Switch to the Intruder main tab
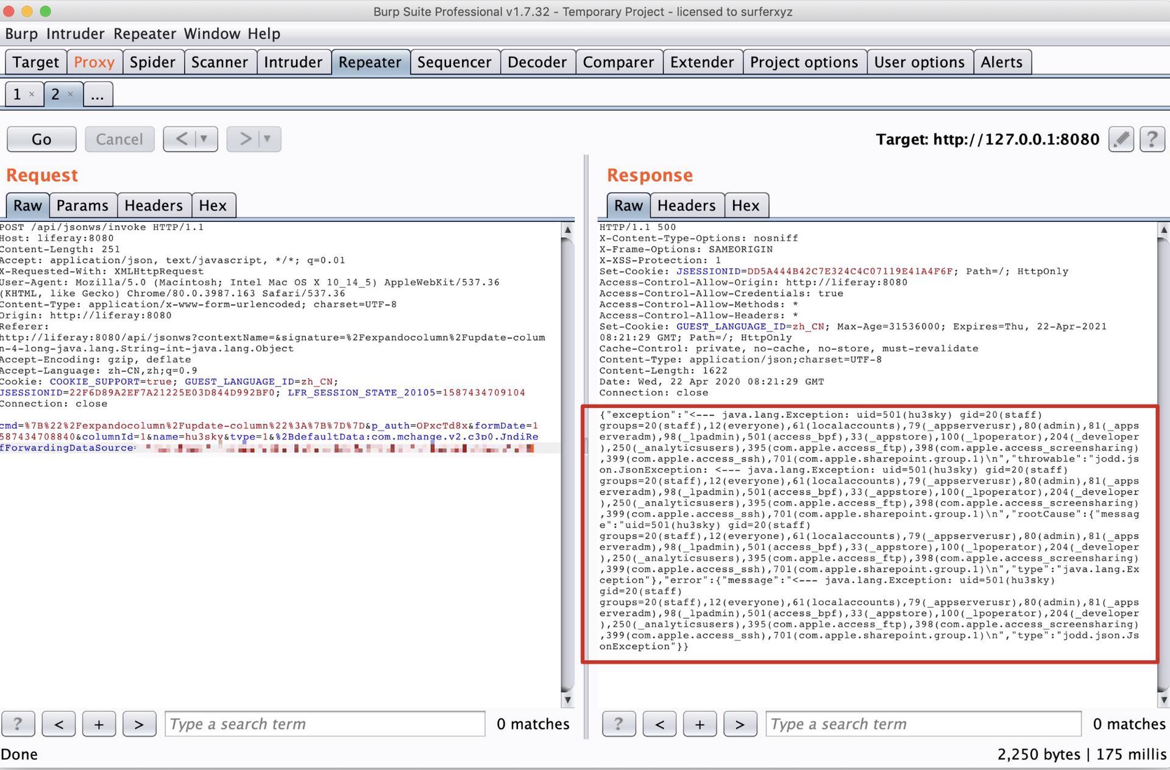 tap(292, 62)
